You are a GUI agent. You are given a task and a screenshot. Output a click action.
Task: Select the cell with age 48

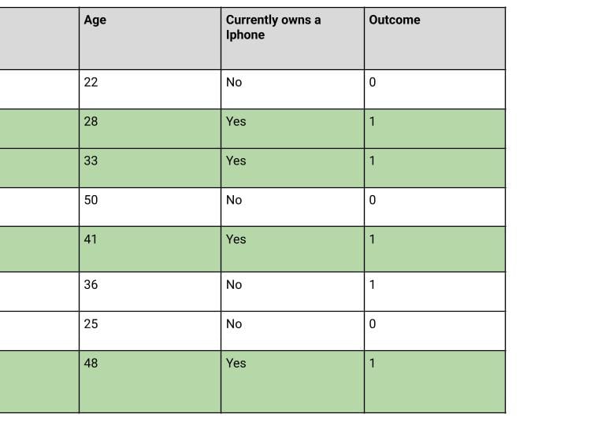tap(91, 364)
